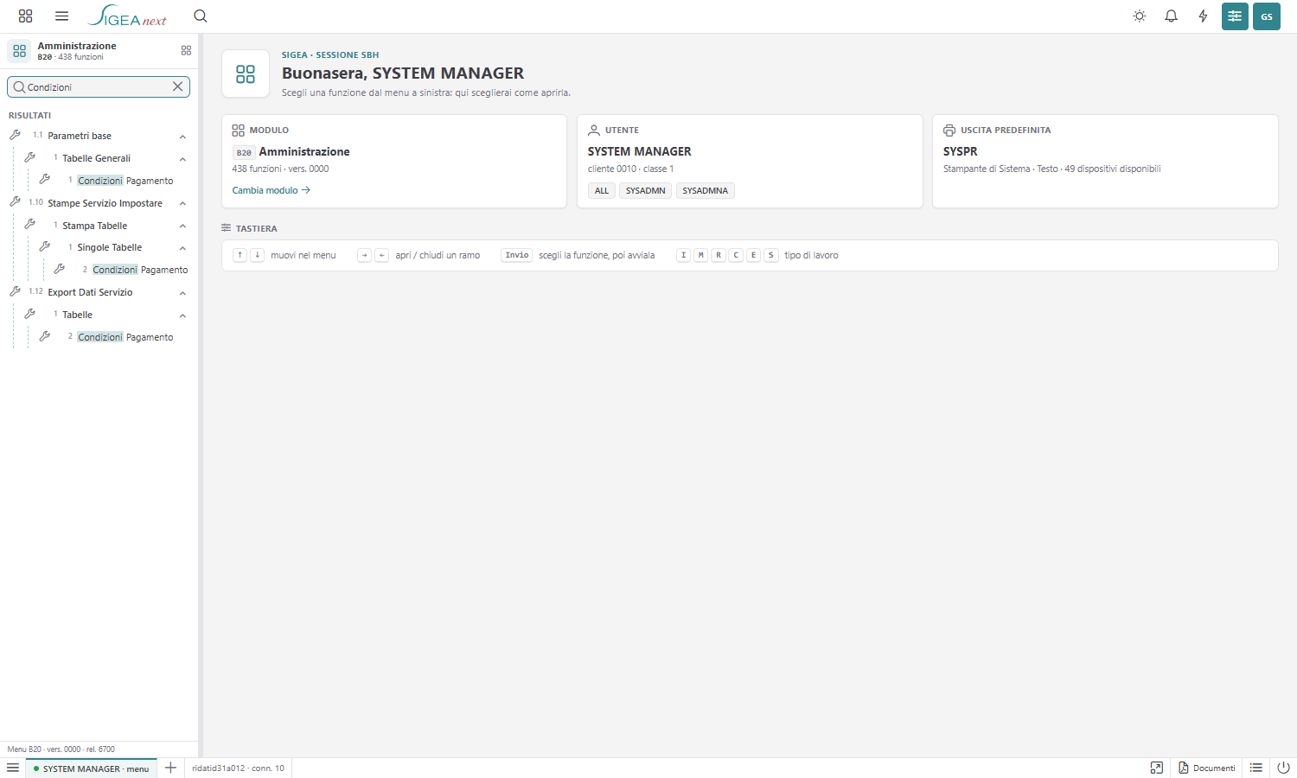This screenshot has width=1297, height=778.
Task: Select the SYSTEM MANAGER menu tab
Action: pyautogui.click(x=91, y=768)
